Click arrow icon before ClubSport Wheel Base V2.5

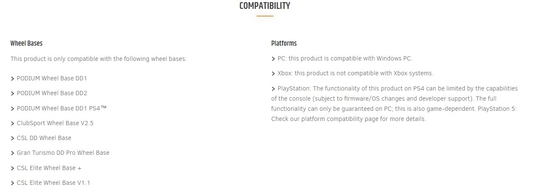[13, 123]
